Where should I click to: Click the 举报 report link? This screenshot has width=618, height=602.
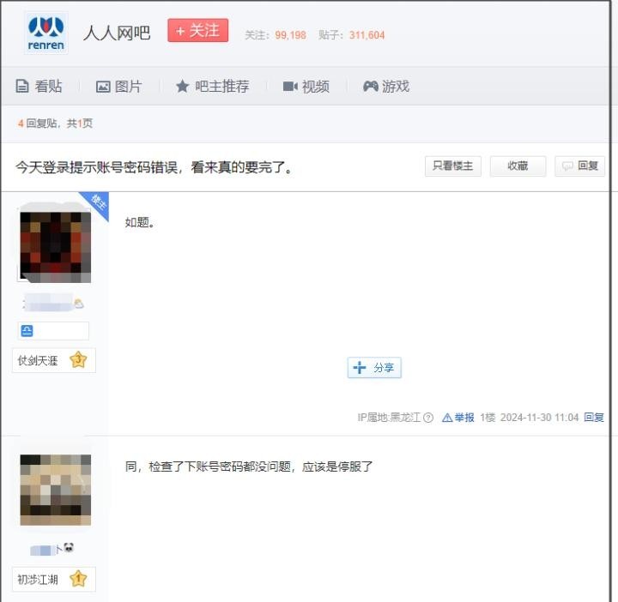(458, 418)
